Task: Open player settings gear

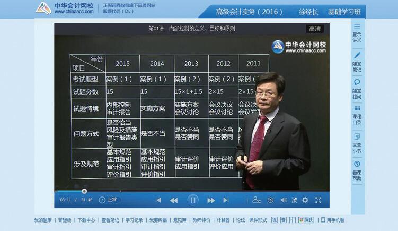Action: coord(305,200)
